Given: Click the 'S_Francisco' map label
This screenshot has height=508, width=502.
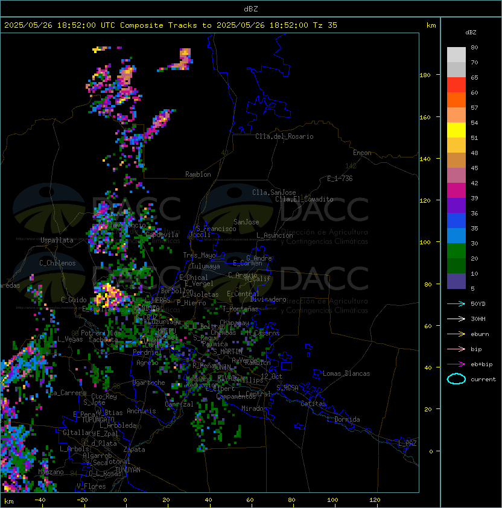Looking at the screenshot, I should tap(216, 229).
